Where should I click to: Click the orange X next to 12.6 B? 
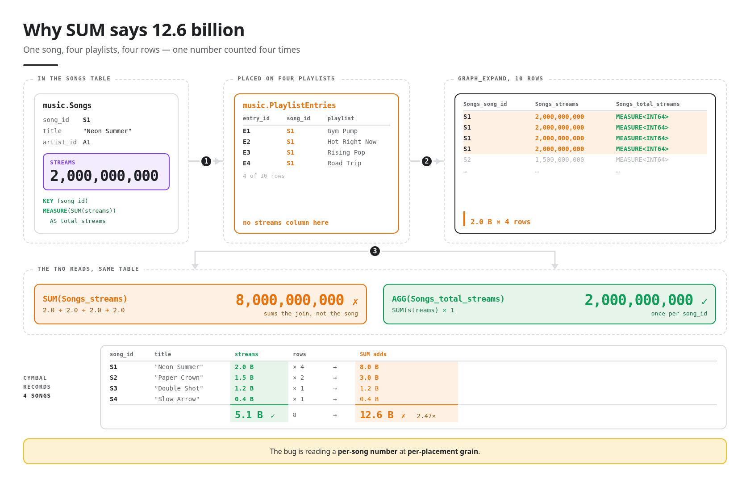click(403, 416)
